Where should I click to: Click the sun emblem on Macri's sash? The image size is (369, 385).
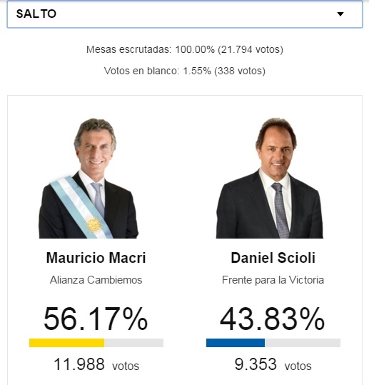(x=93, y=225)
